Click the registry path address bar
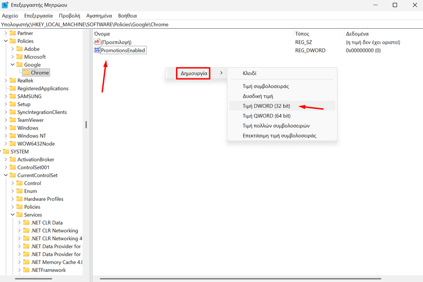423x282 pixels. 211,25
